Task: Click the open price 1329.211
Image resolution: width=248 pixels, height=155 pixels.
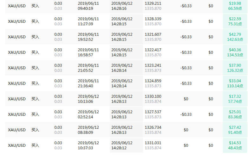Action: (153, 3)
